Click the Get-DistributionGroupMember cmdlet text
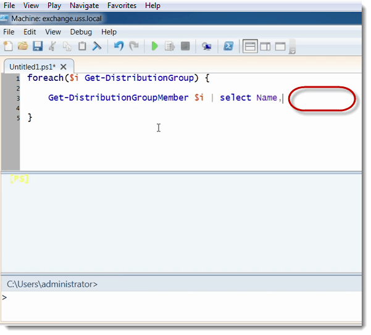 pyautogui.click(x=118, y=97)
